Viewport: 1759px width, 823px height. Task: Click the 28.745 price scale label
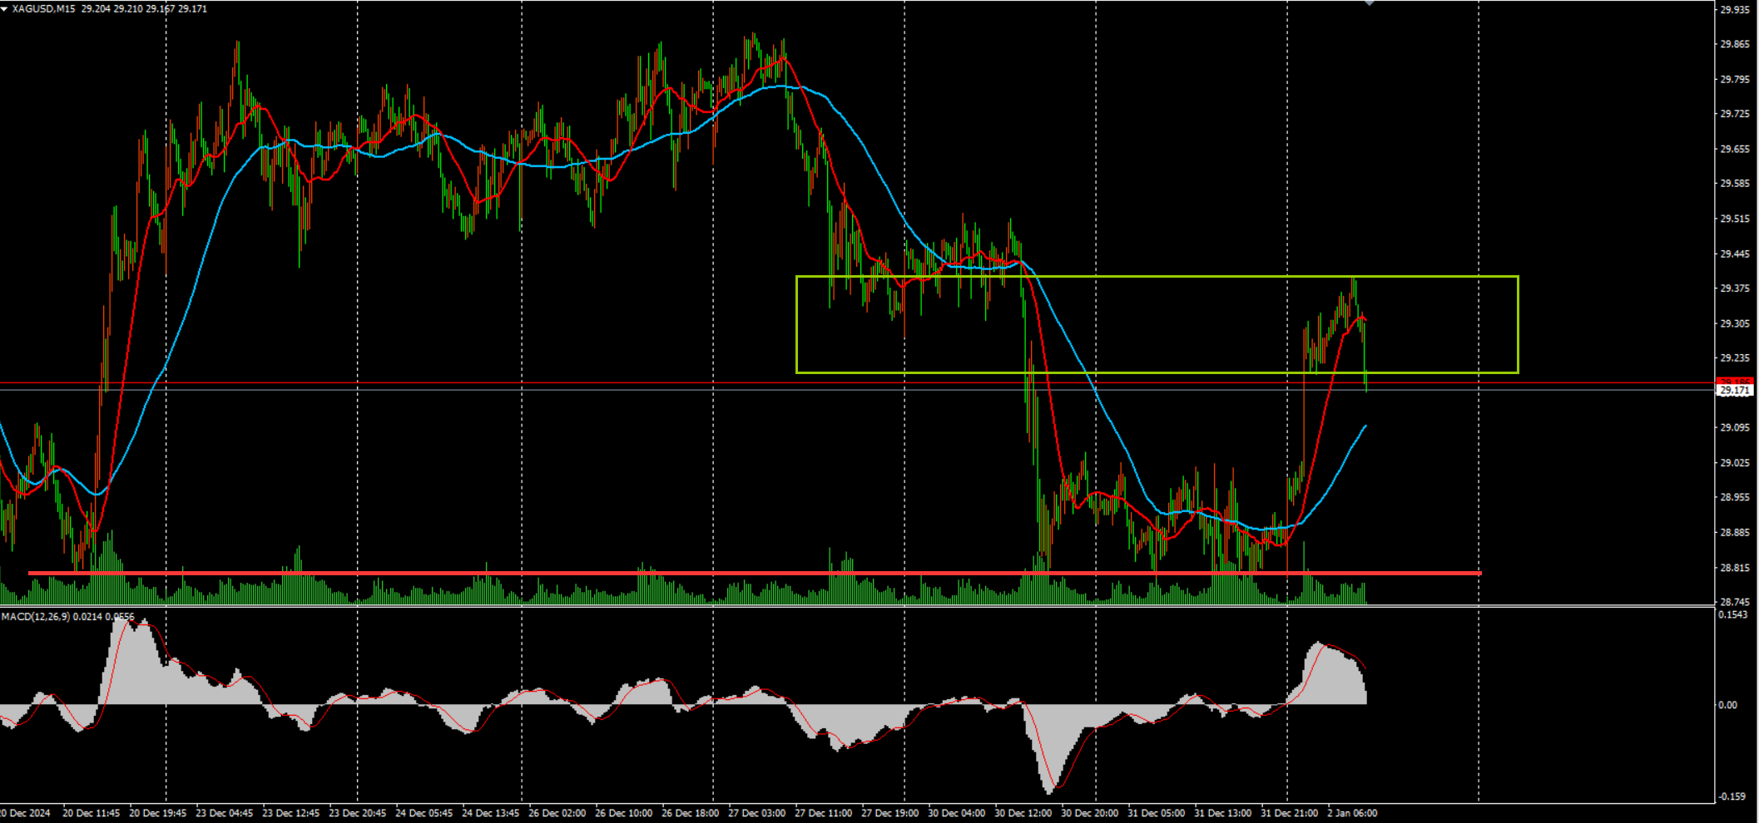[1735, 602]
